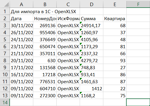Select document number 272300

click(45, 95)
